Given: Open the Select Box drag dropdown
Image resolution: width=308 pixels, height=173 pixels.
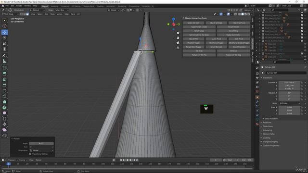Looking at the screenshot, I should point(62,10).
